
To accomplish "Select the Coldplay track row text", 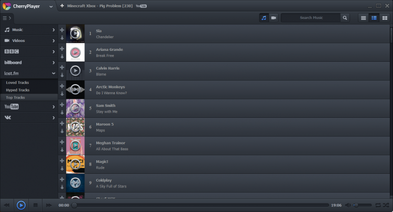I will [111, 183].
